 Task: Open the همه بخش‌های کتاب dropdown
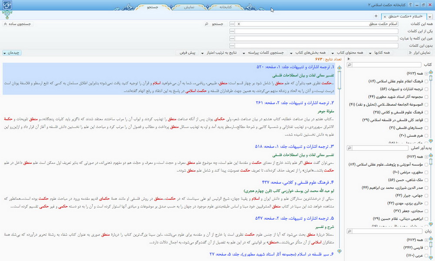pyautogui.click(x=308, y=53)
